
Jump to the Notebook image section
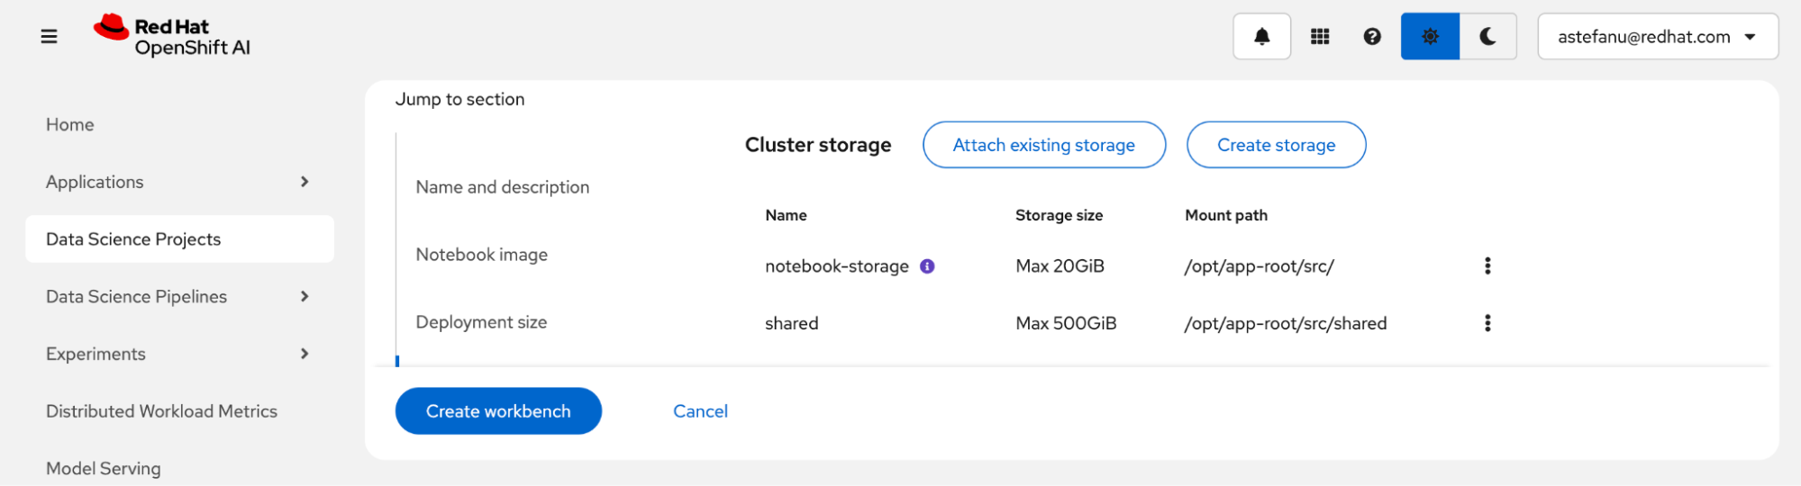tap(482, 255)
